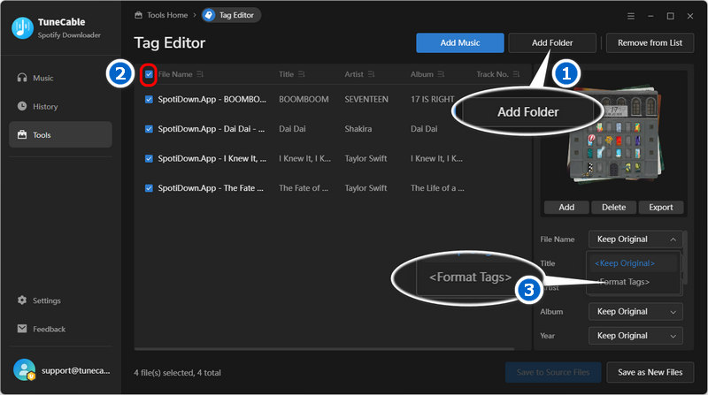
Task: Select SpotiDown.App - Dai Dai file name
Action: tap(212, 129)
